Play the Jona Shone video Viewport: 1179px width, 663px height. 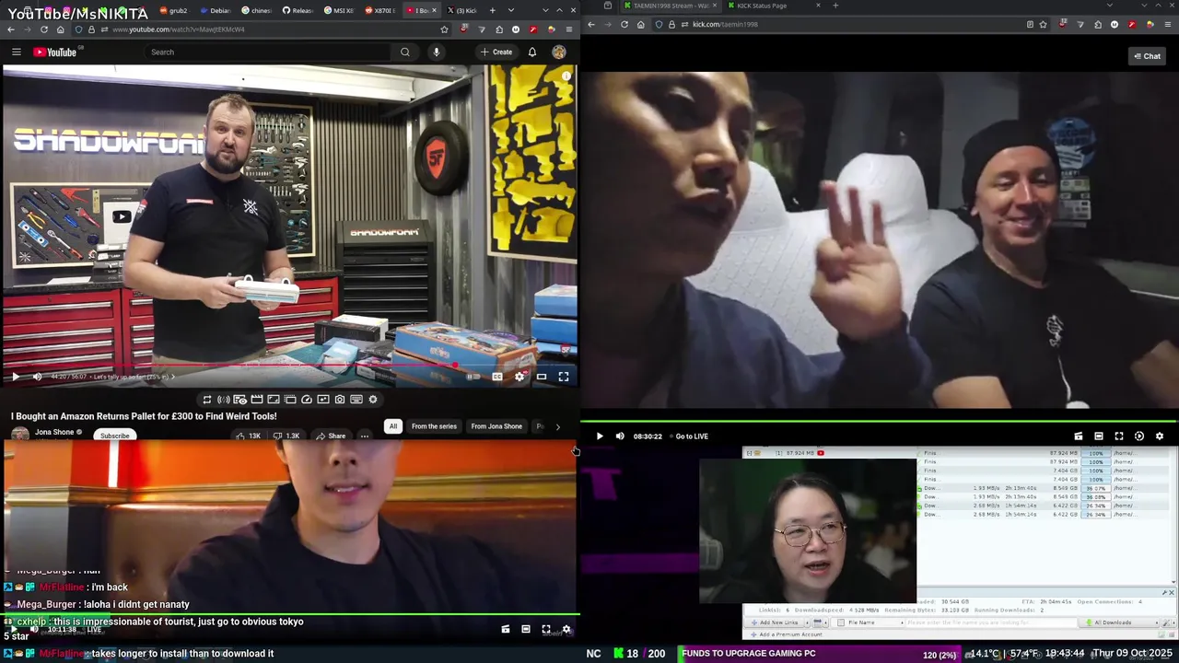coord(15,376)
